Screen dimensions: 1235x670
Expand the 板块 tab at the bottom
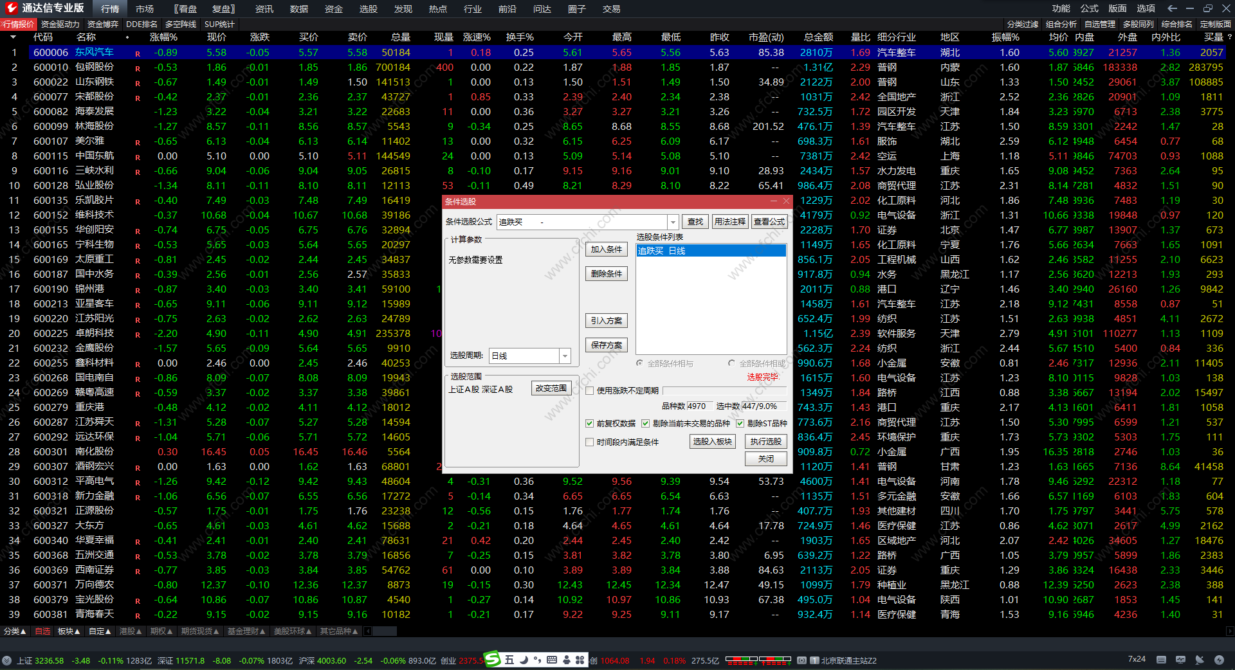pyautogui.click(x=69, y=631)
